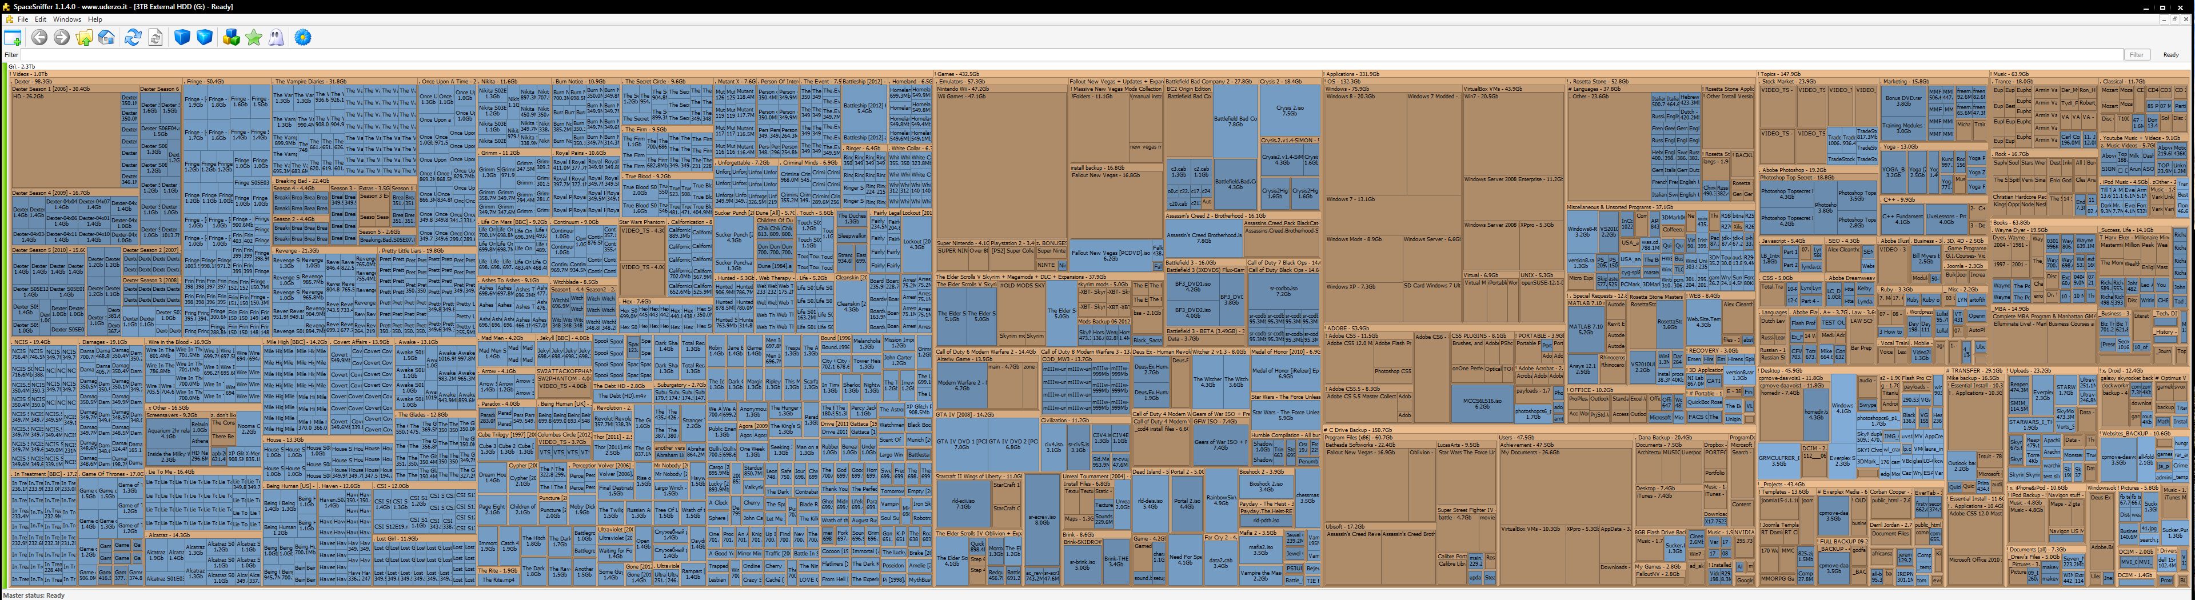Select 'Photoshop Top Secret - 18.8Gb' folder header
The height and width of the screenshot is (600, 2195).
click(1818, 177)
